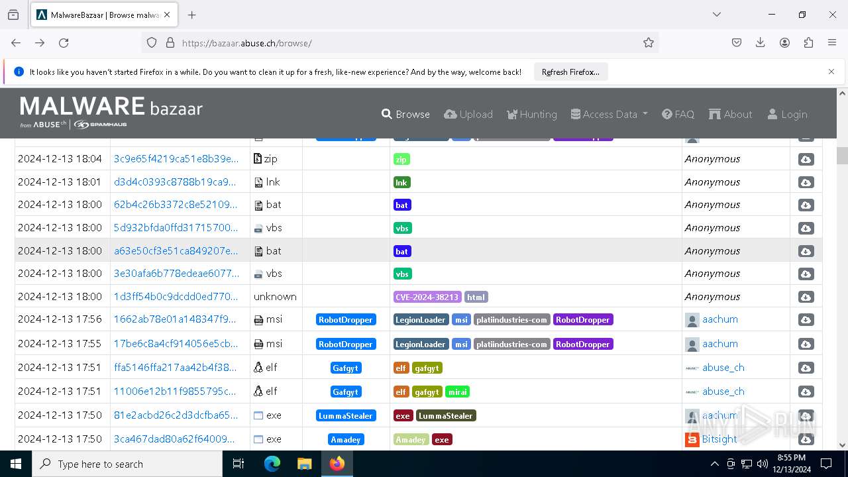Viewport: 848px width, 477px height.
Task: Open the Windows Start menu
Action: tap(16, 464)
